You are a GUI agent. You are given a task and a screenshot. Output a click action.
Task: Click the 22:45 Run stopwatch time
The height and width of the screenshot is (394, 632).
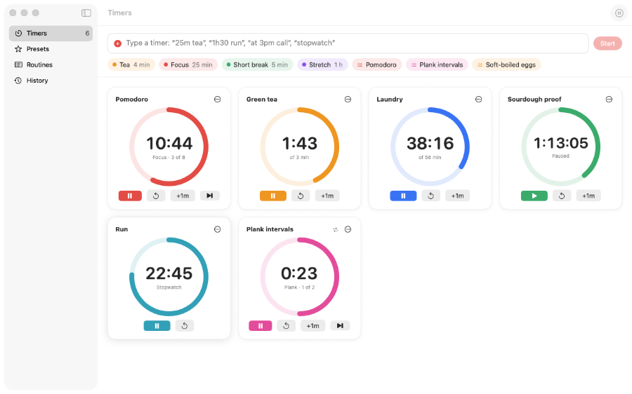coord(169,273)
